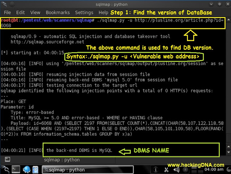Click the 'Parameter: id' line
The image size is (231, 174).
[17, 107]
